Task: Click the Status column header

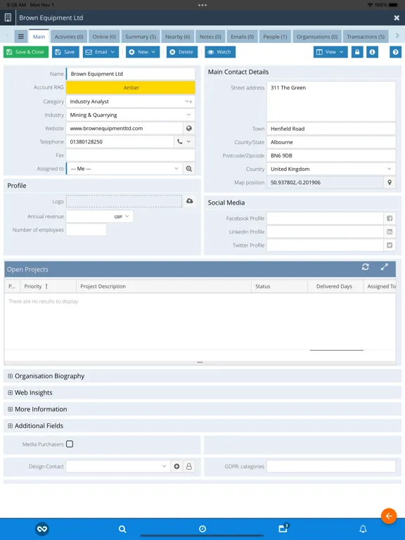Action: pos(279,286)
